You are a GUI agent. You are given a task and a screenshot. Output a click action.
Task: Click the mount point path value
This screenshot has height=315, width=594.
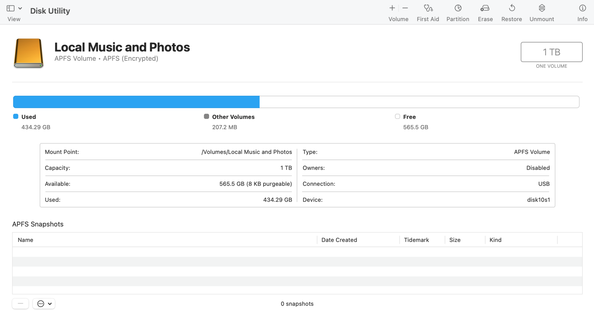coord(247,152)
